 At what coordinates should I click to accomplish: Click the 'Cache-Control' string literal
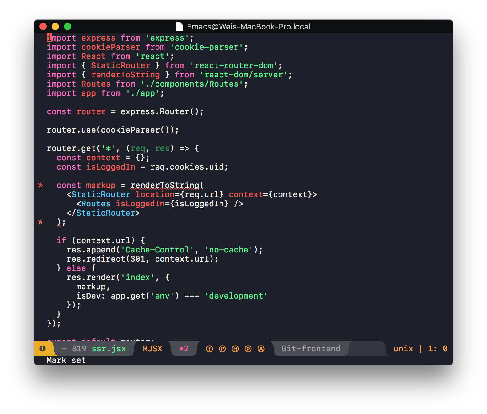(x=157, y=250)
